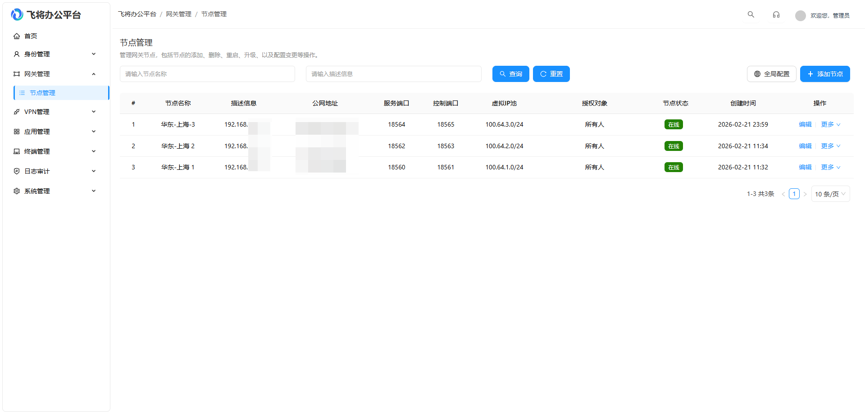
Task: Click the 系统管理 gear icon
Action: pos(16,191)
